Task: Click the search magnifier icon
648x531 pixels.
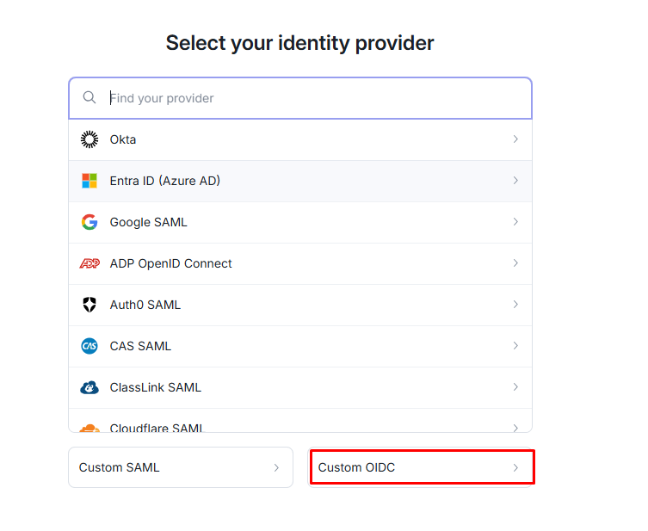Action: pos(89,98)
